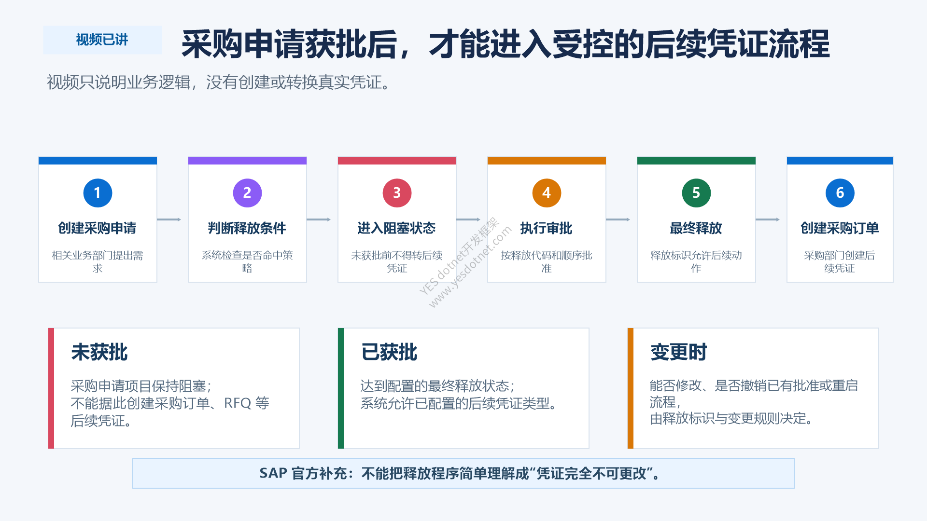Click the arrow between steps 1 and 2
The image size is (927, 521).
tap(169, 219)
